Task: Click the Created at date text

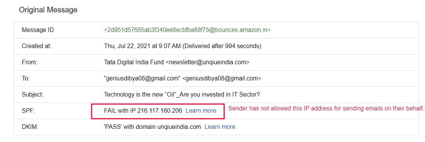Action: 142,46
